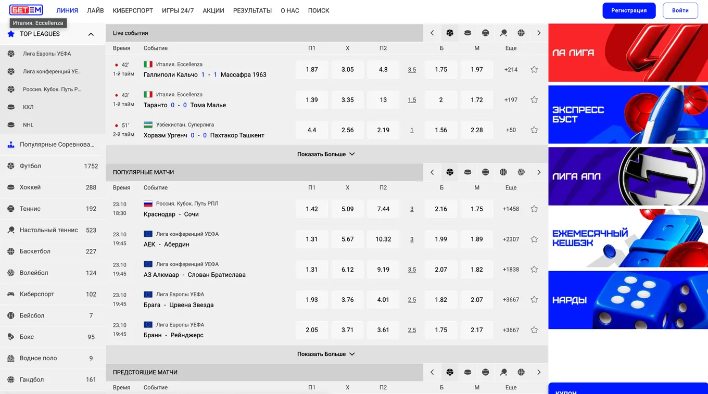Click the Регистрация button
The height and width of the screenshot is (394, 708).
click(629, 10)
